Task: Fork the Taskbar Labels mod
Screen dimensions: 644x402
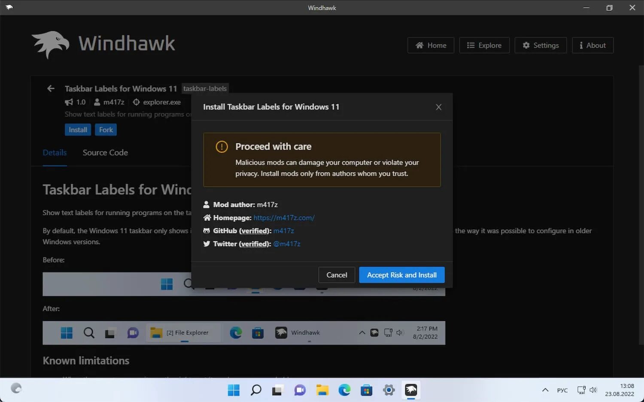Action: (x=106, y=130)
